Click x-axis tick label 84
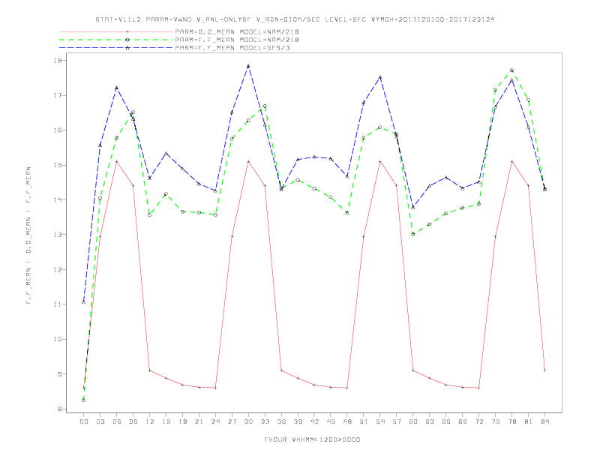 tap(544, 421)
